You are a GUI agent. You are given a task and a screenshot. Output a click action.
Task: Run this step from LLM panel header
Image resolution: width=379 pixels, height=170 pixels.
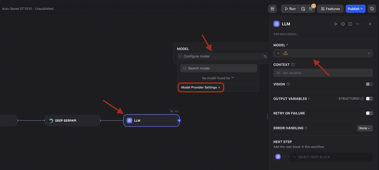click(x=336, y=24)
